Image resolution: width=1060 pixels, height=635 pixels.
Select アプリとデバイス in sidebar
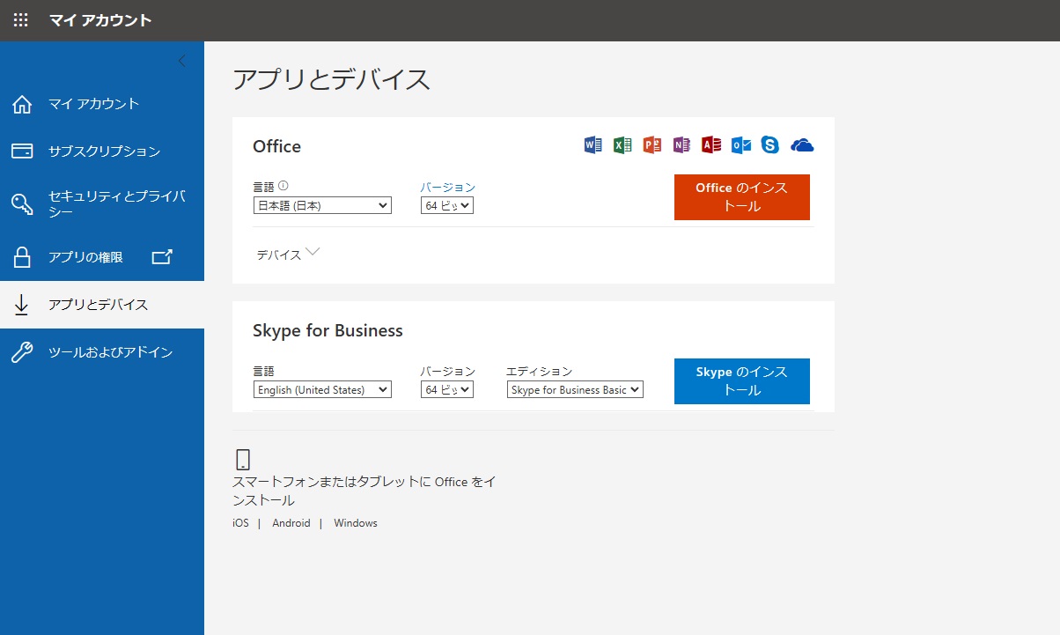[102, 305]
